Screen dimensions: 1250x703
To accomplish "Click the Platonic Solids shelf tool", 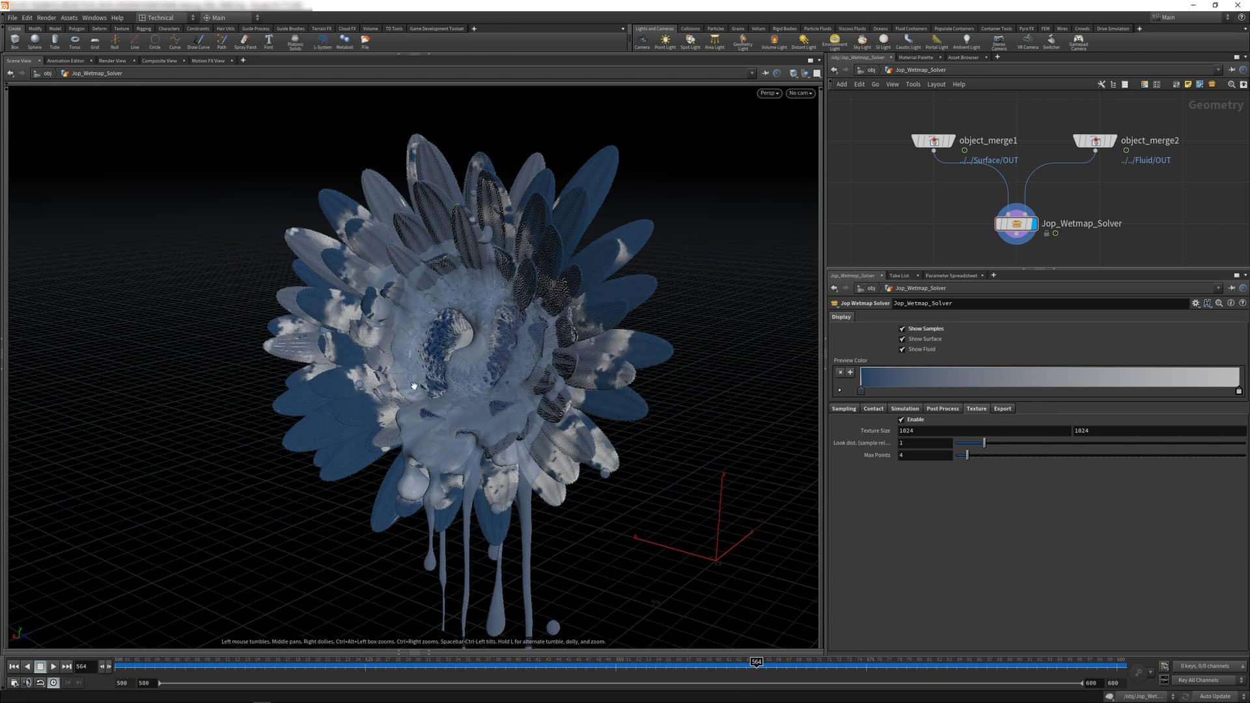I will 295,41.
